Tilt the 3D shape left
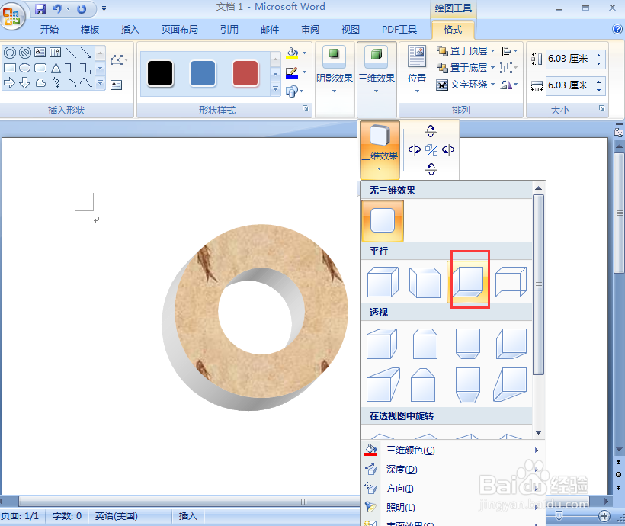The height and width of the screenshot is (526, 625). 415,150
